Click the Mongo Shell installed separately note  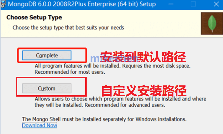click(x=104, y=119)
